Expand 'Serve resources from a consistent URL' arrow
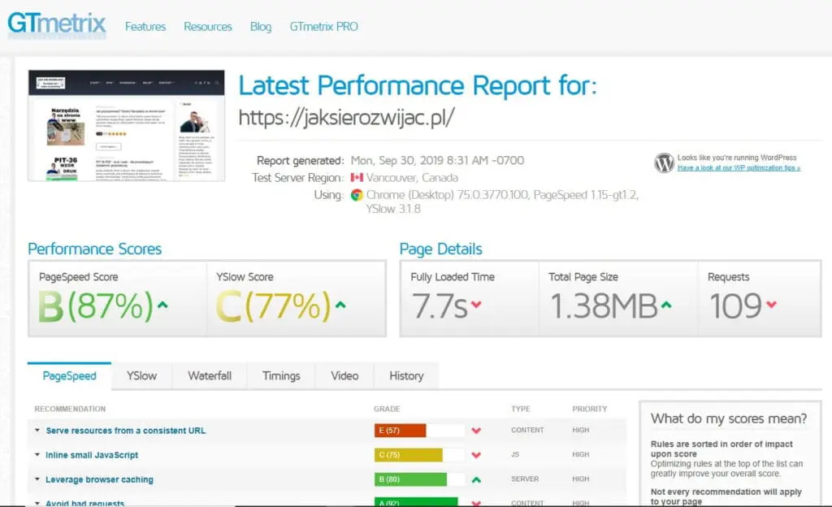This screenshot has height=507, width=832. (x=37, y=430)
